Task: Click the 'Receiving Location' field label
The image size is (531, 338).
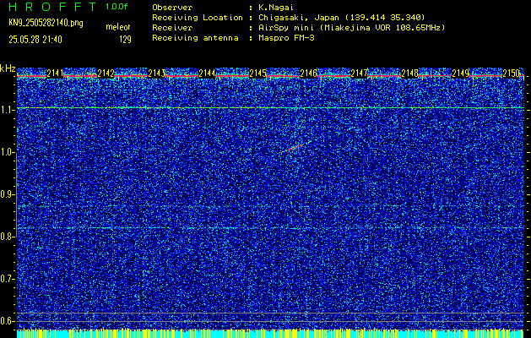Action: click(x=198, y=18)
